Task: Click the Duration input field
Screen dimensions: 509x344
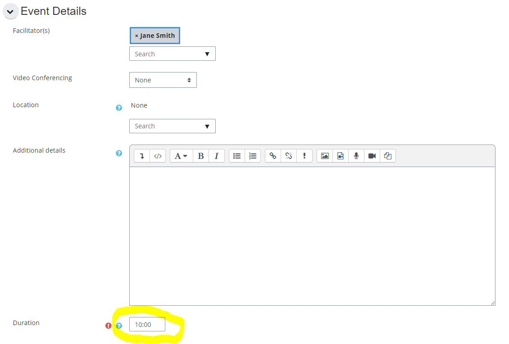Action: click(x=147, y=324)
